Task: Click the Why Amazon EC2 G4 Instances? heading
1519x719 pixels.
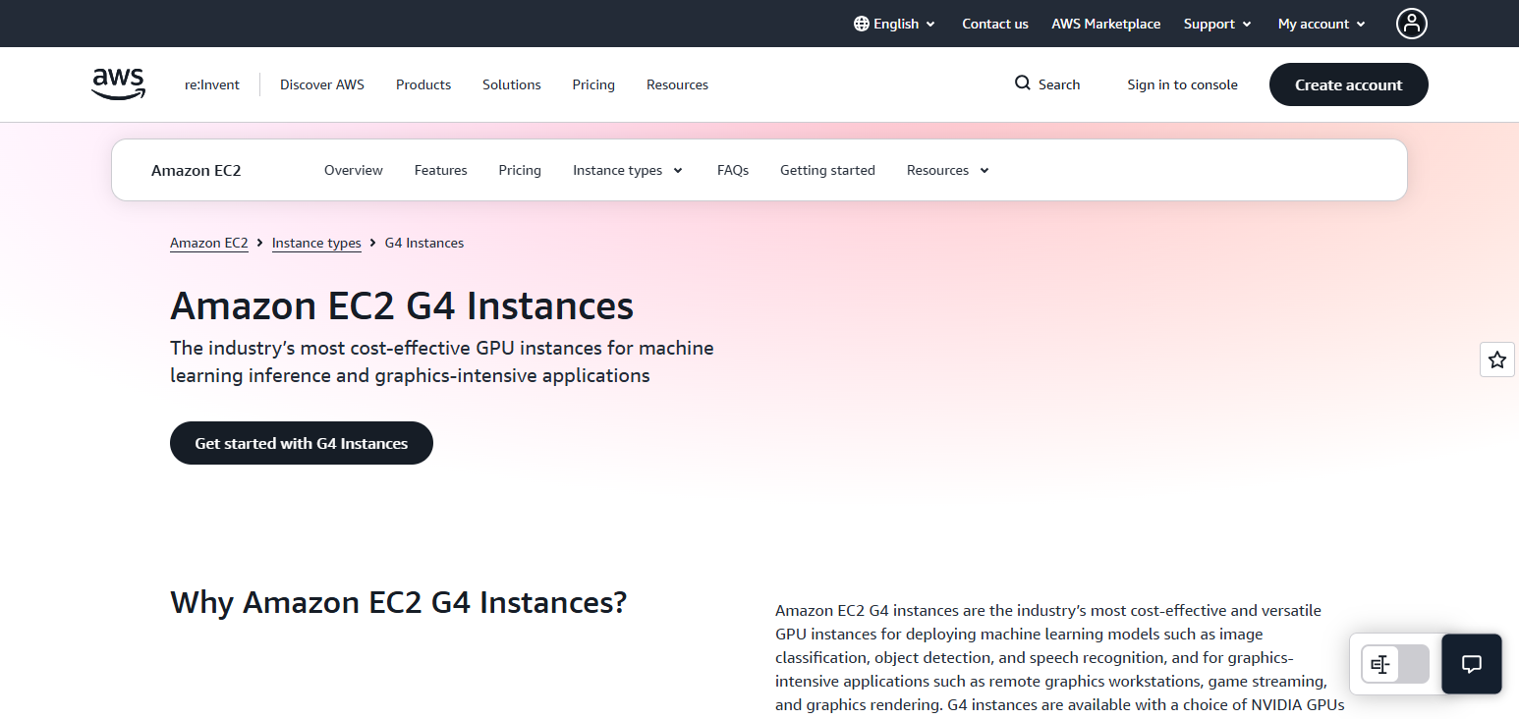Action: point(398,602)
